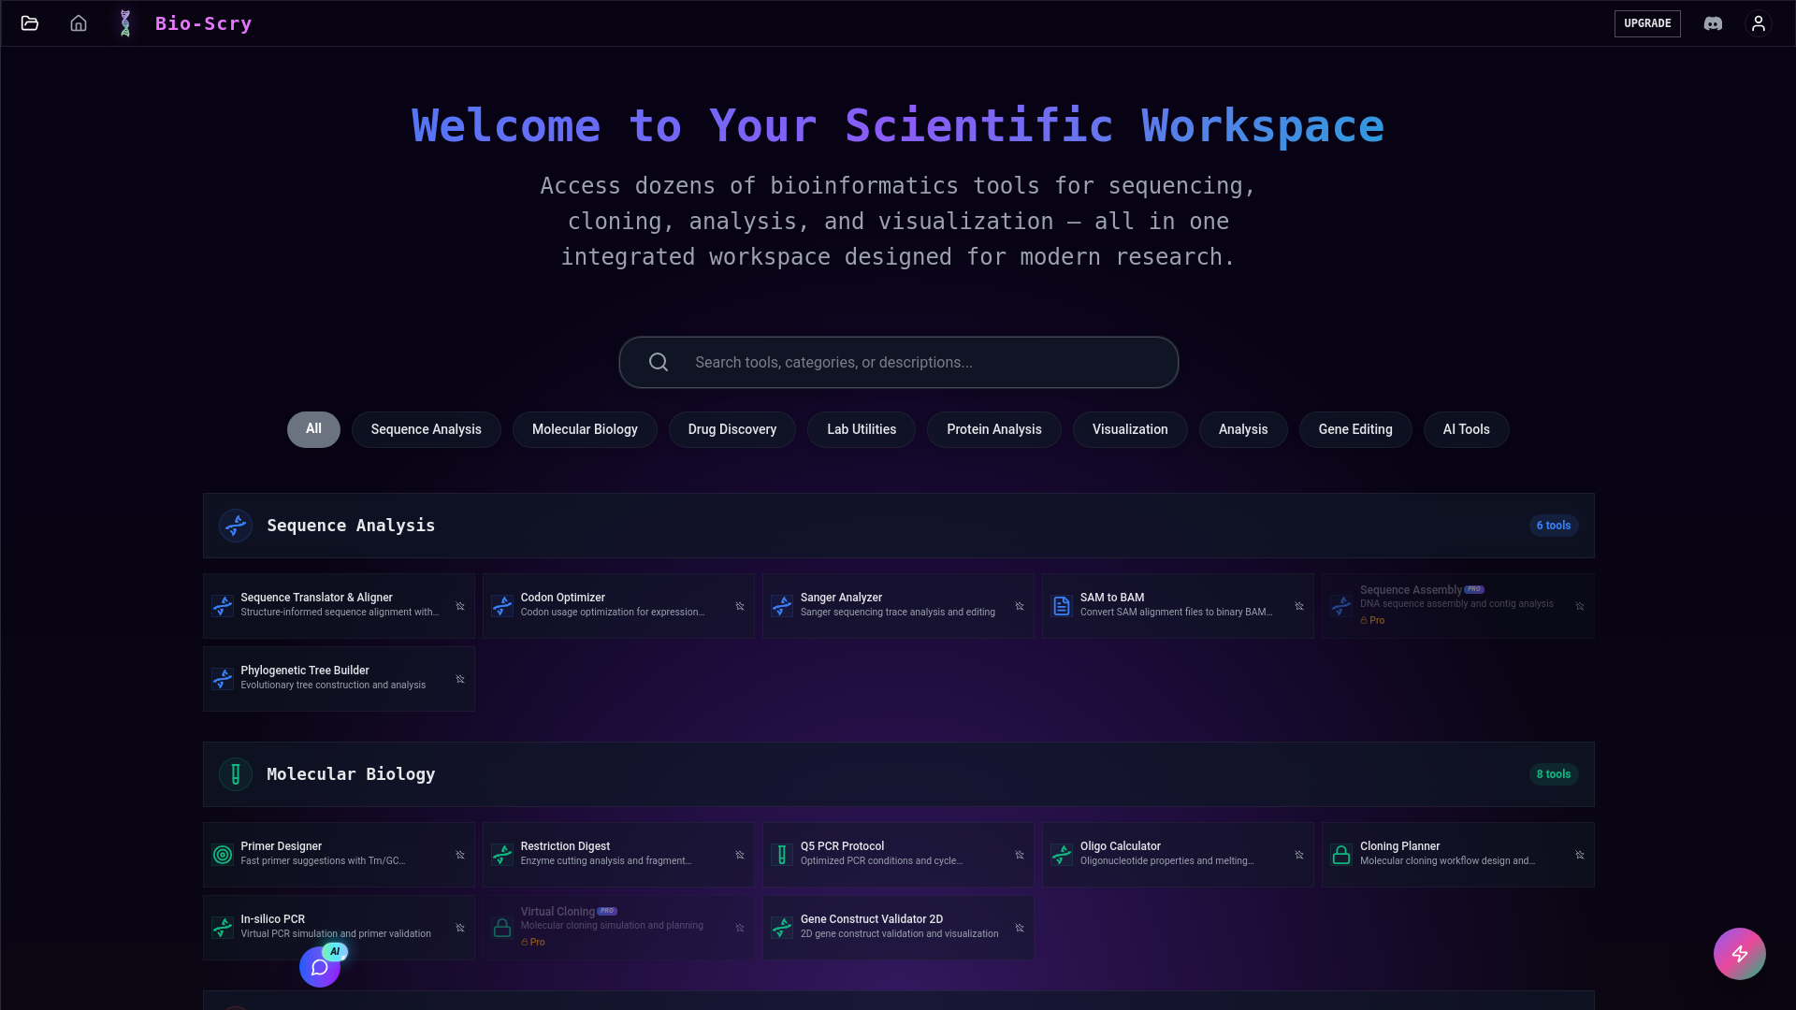Open the locked Sequence Assembly Pro card

(1458, 606)
